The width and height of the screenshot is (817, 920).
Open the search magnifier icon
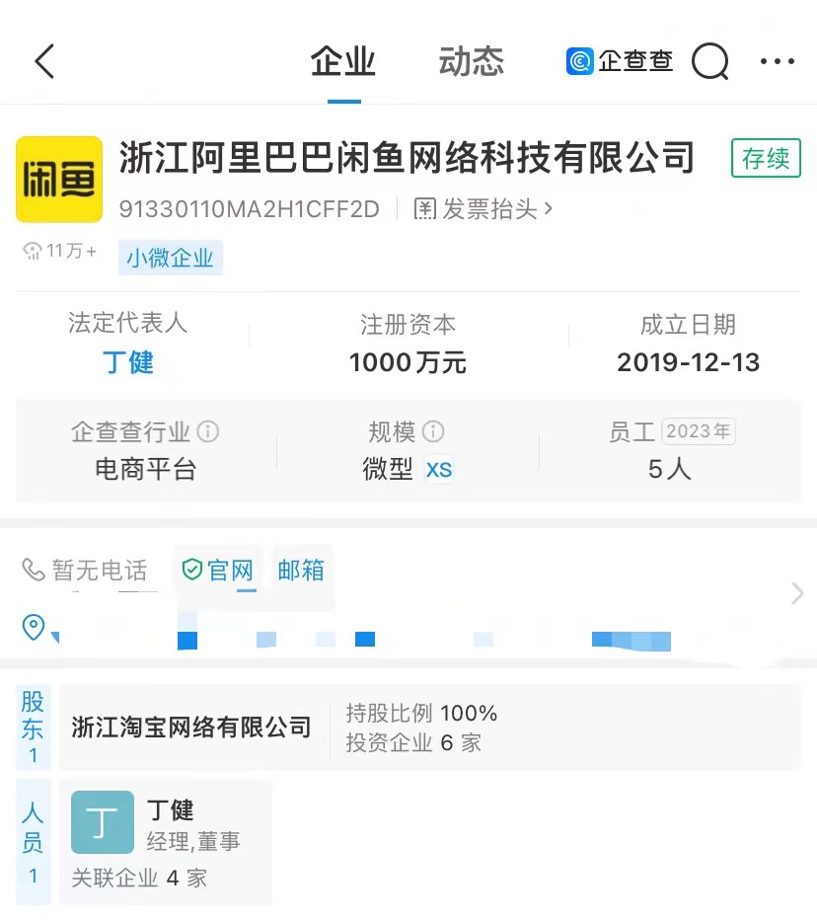pyautogui.click(x=710, y=61)
